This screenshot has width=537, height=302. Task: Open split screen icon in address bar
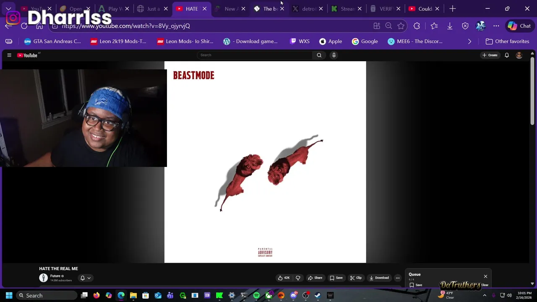tap(377, 26)
